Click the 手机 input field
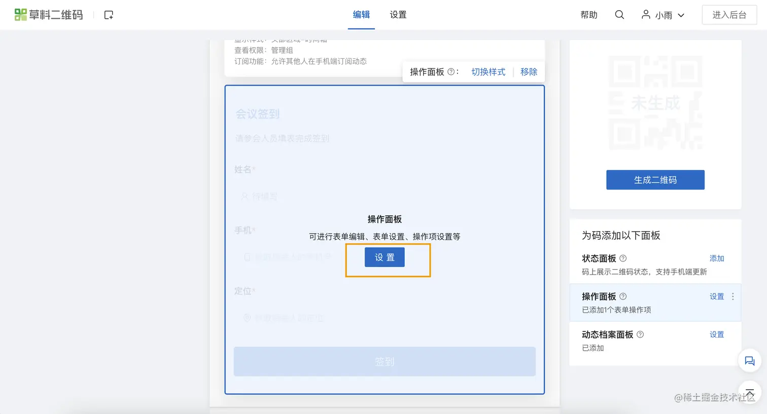The image size is (767, 414). coord(385,257)
